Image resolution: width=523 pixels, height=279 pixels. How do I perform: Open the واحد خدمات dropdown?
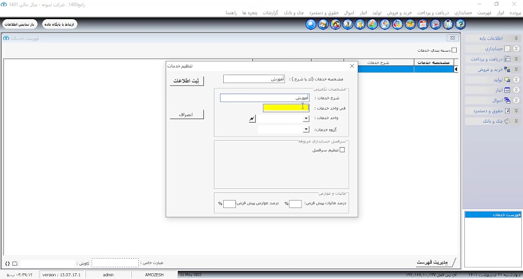point(306,119)
